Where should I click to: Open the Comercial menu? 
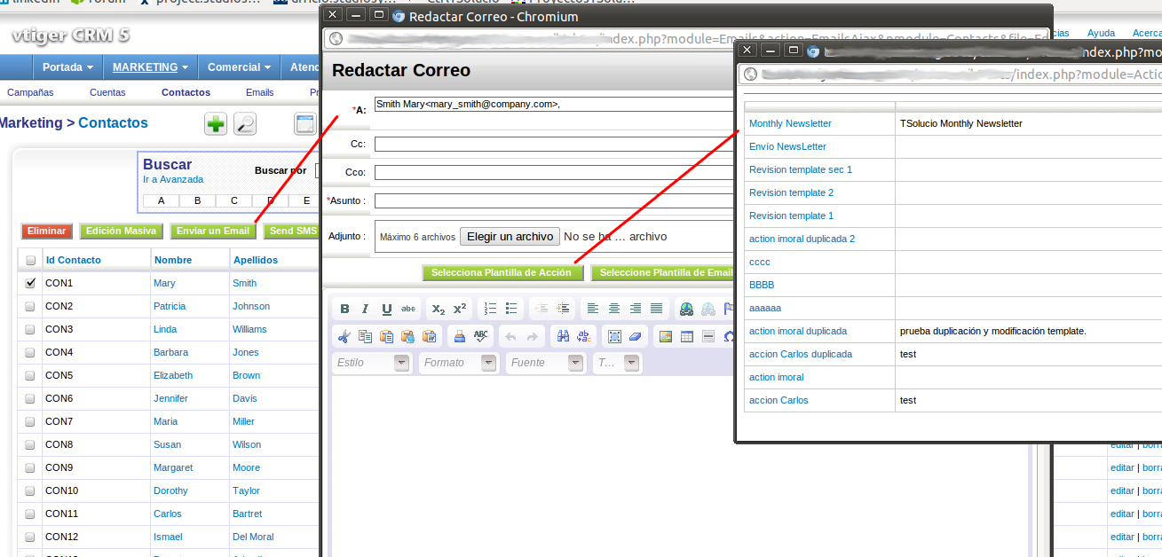tap(240, 67)
